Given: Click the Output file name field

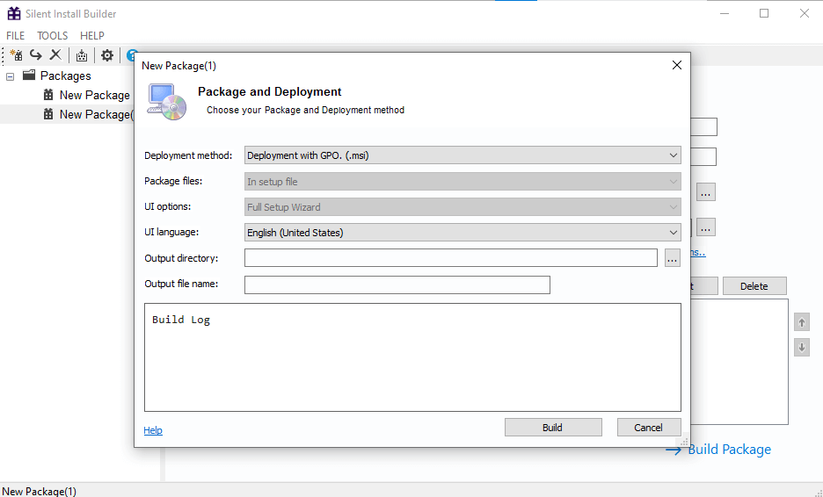Looking at the screenshot, I should click(397, 285).
